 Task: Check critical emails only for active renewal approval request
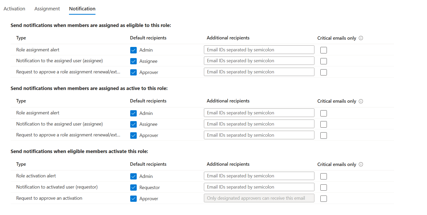click(x=323, y=135)
